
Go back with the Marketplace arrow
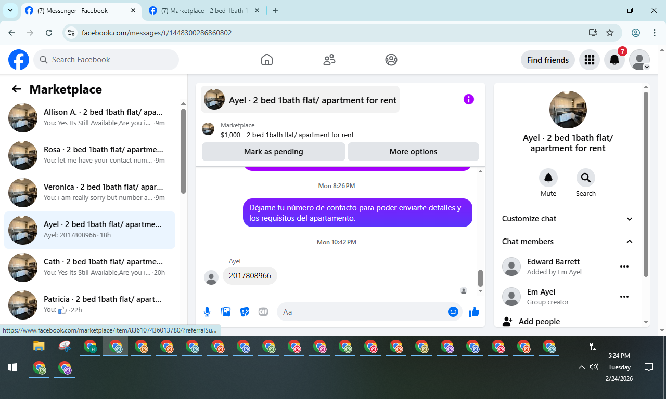pyautogui.click(x=17, y=89)
